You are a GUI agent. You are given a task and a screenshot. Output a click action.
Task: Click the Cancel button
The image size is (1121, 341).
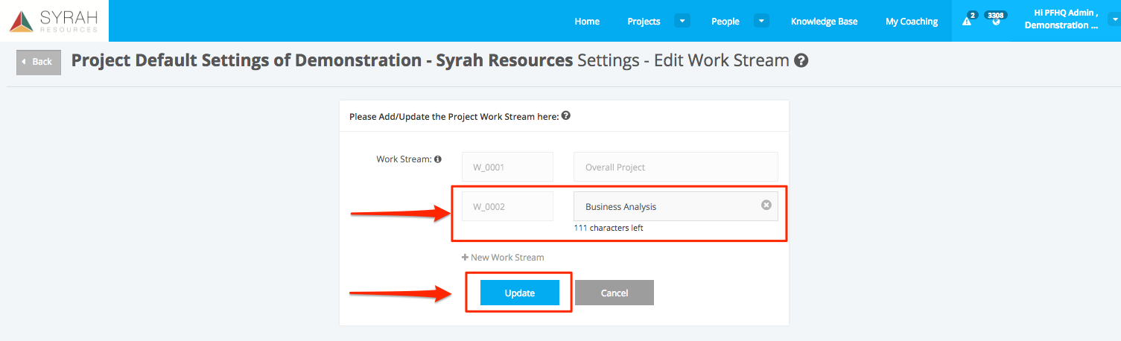[x=615, y=293]
